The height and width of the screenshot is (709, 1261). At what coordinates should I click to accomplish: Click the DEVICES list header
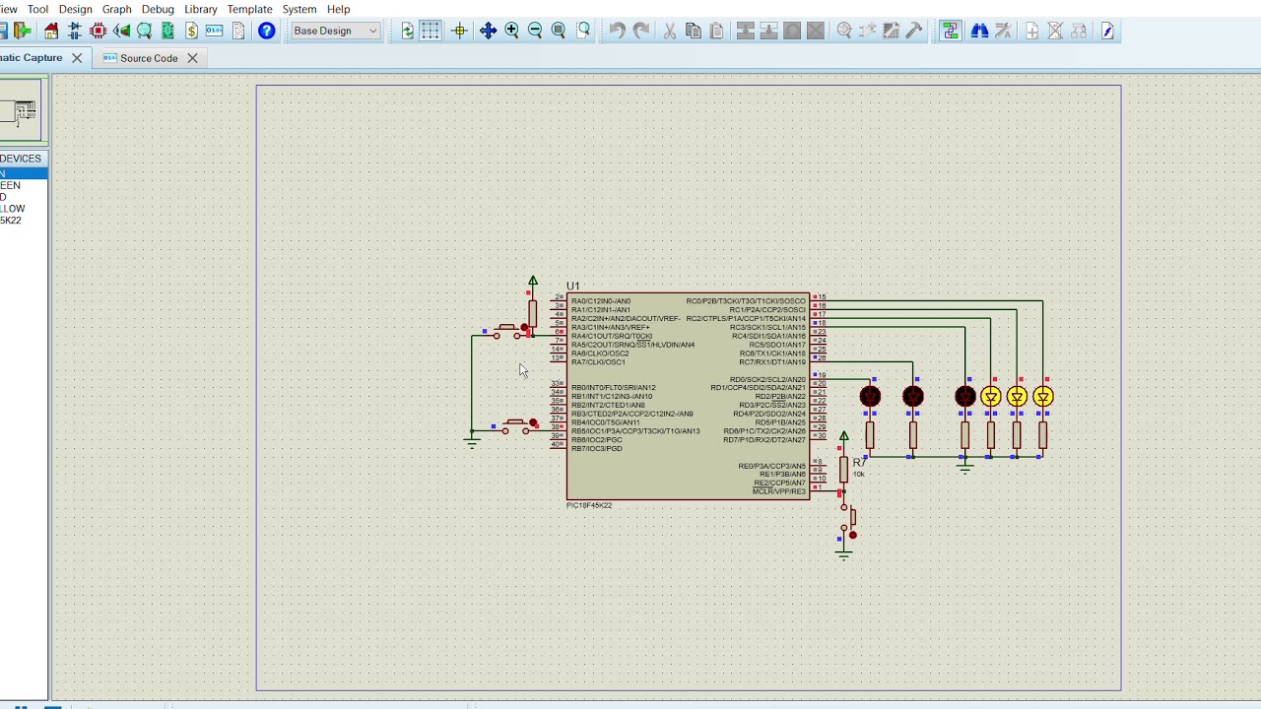pos(22,159)
